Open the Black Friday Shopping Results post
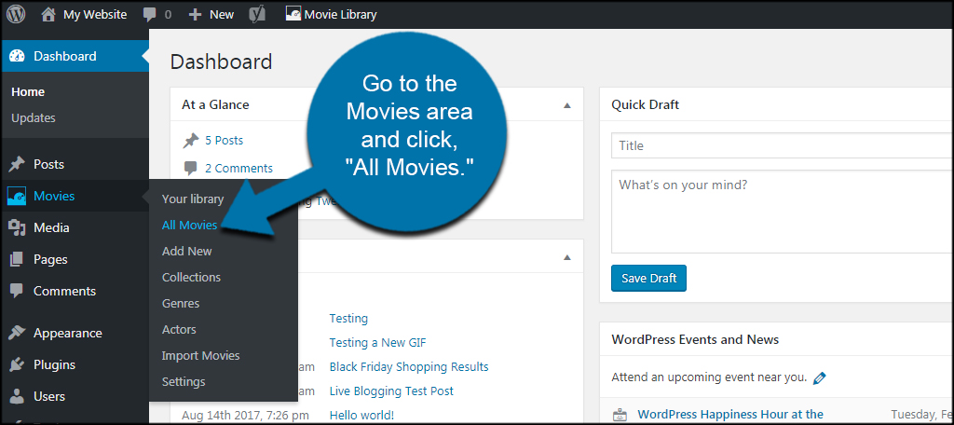Screen dimensions: 954x425 point(409,366)
